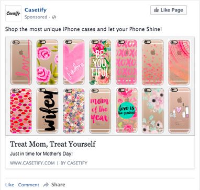Select the XOXO pink pattern case

pos(126,62)
